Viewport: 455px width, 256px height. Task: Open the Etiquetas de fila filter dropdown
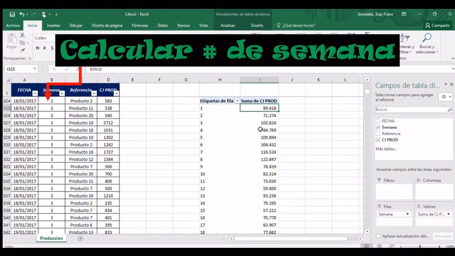(237, 101)
